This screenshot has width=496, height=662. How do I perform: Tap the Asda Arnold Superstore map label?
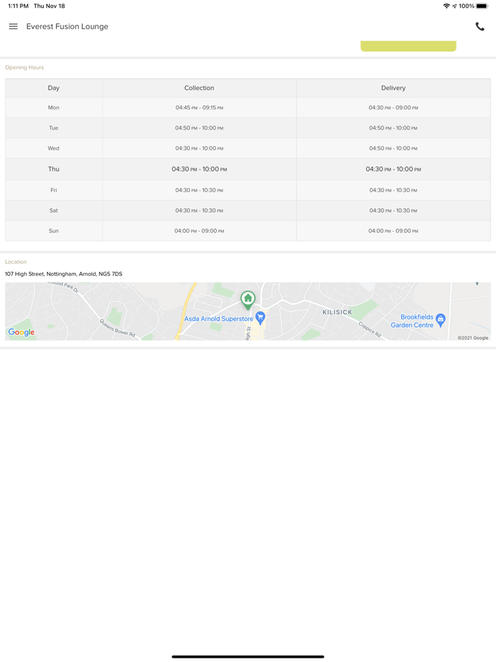click(218, 319)
